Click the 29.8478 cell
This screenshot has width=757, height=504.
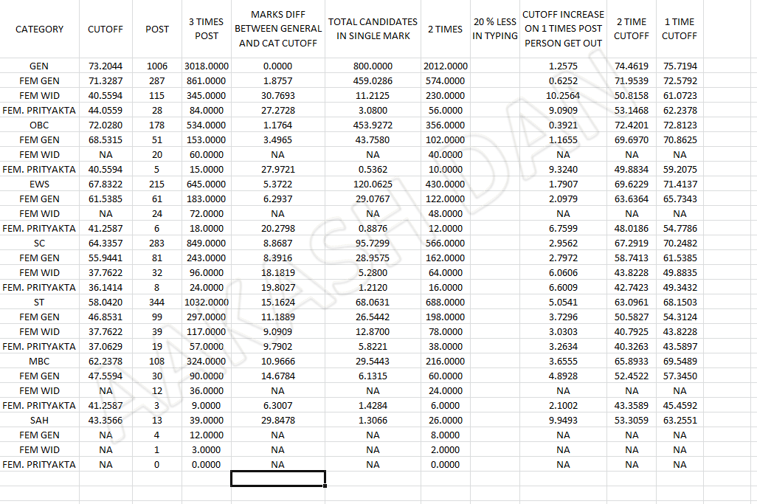278,420
